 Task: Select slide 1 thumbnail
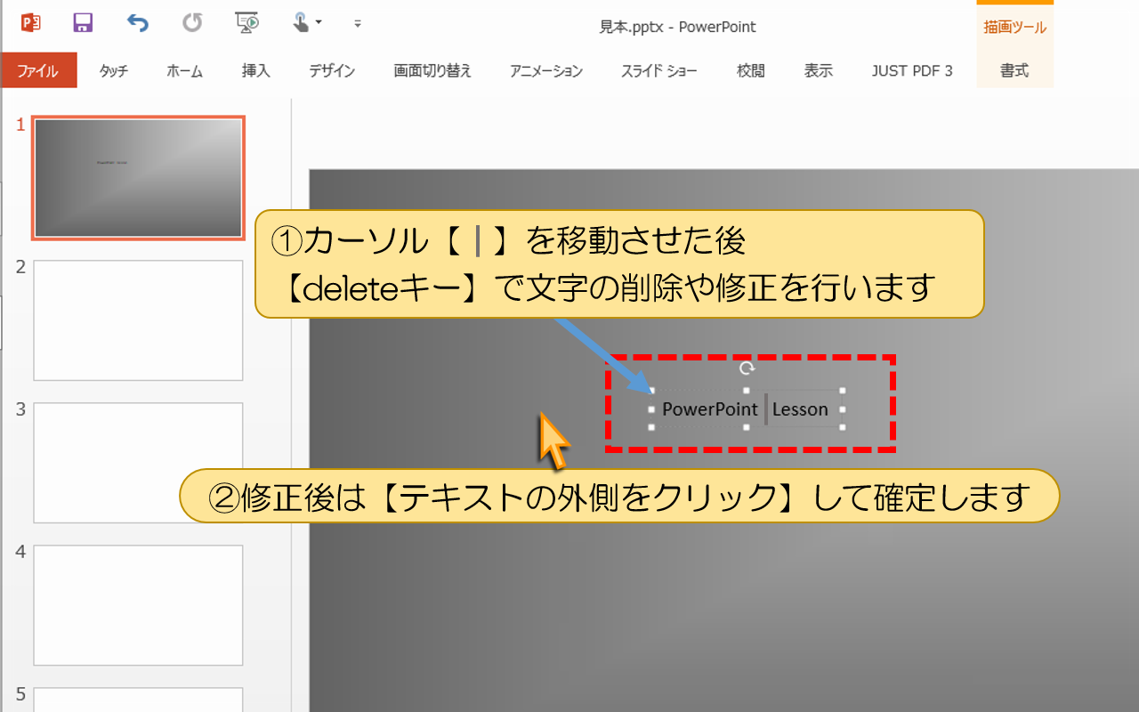[138, 177]
